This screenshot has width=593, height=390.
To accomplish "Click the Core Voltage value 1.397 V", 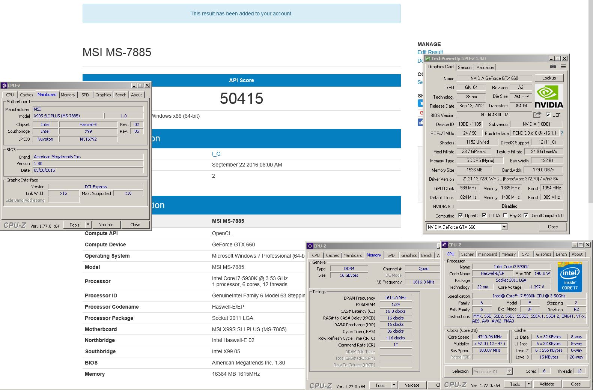I will [x=537, y=287].
